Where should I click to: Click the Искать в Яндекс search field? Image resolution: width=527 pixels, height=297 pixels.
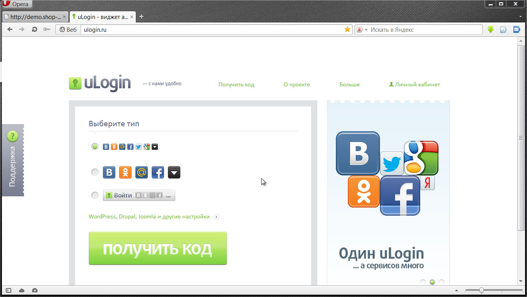tap(426, 29)
